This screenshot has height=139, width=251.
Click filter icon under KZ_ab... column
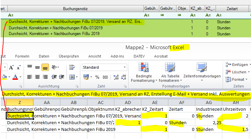(193, 15)
